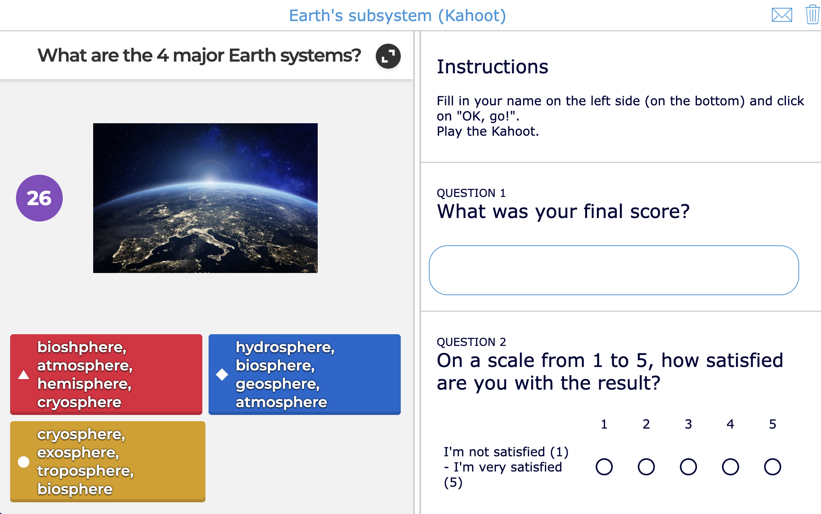Open the Earth's subsystem (Kahoot) title link
The width and height of the screenshot is (821, 514).
pyautogui.click(x=398, y=15)
